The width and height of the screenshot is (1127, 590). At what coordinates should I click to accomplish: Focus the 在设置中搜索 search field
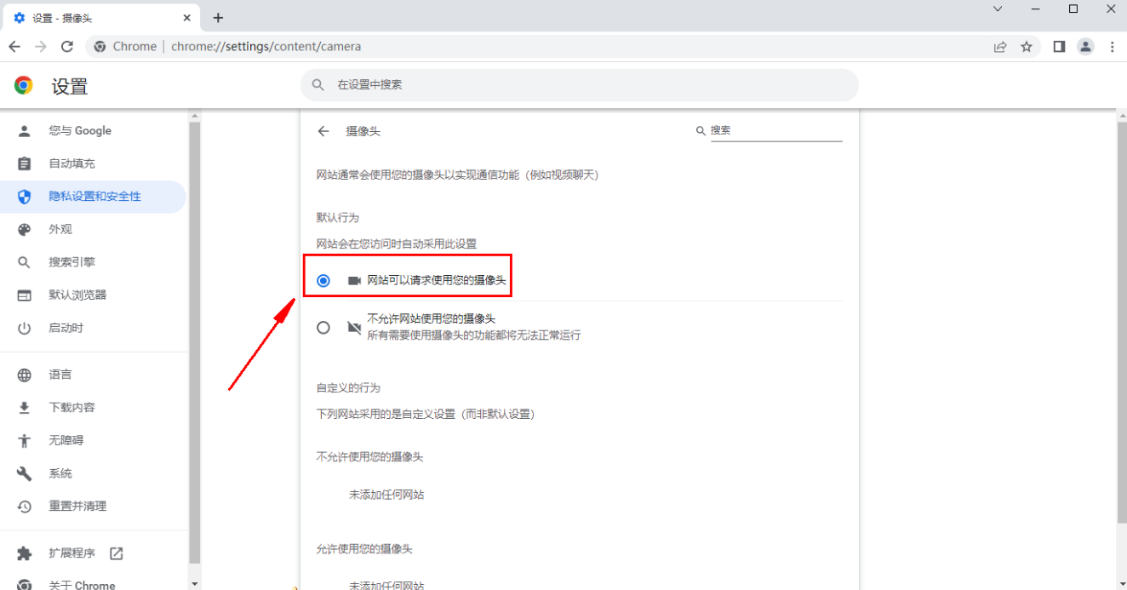[579, 85]
